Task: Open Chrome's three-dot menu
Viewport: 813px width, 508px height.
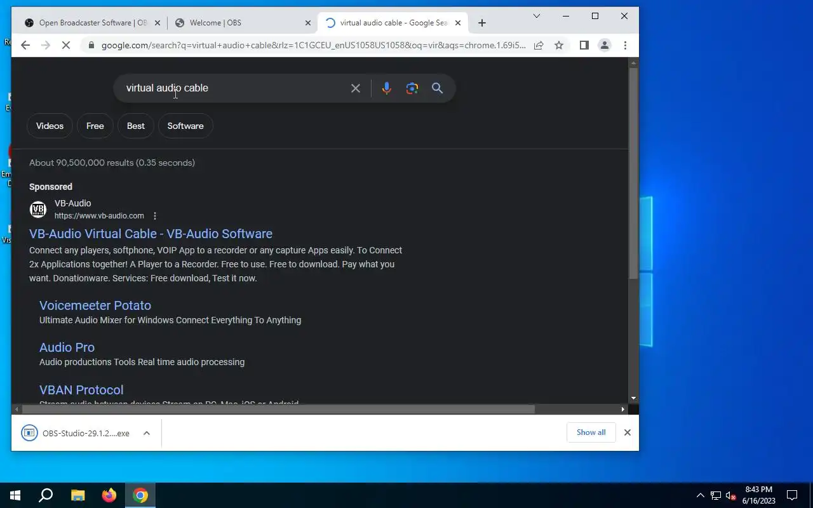Action: pyautogui.click(x=625, y=45)
